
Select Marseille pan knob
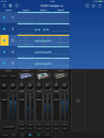[39, 86]
